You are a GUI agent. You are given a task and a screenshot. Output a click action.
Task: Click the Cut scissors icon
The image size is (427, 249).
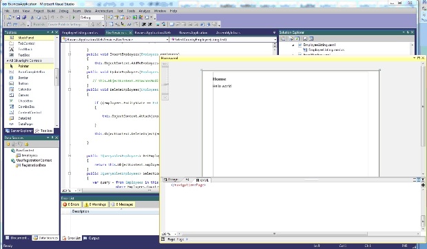[x=32, y=17]
